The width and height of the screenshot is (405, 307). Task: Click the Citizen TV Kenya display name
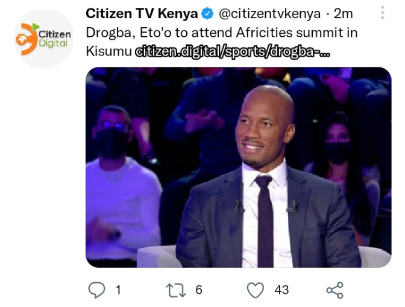(142, 13)
